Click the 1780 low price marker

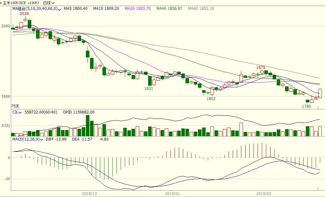pyautogui.click(x=306, y=106)
